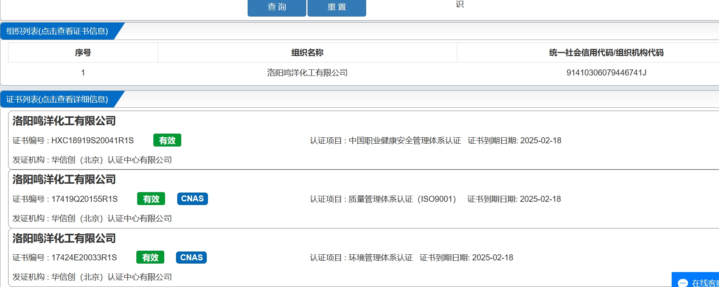Open certificate 17424E20033R1S card title
The width and height of the screenshot is (719, 287).
click(64, 239)
